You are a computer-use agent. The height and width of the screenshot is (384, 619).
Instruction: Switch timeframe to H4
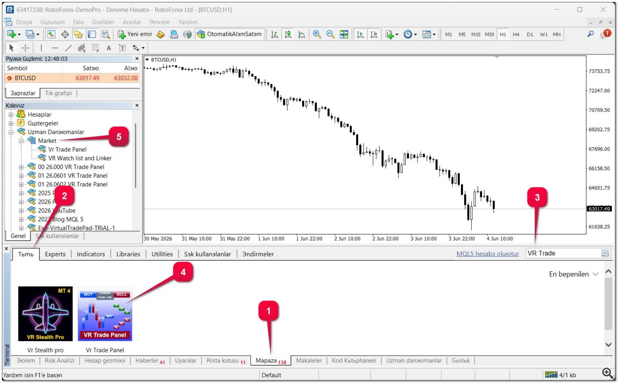[516, 34]
